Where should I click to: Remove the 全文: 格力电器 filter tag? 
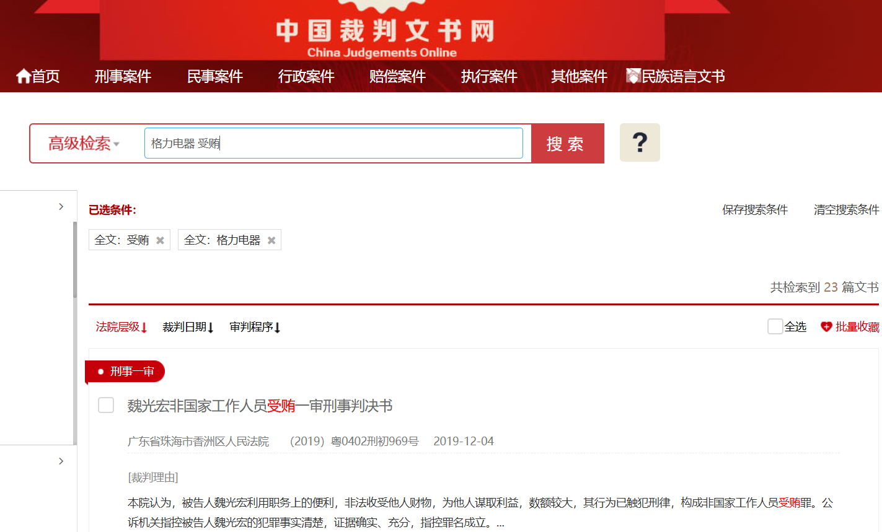point(271,240)
